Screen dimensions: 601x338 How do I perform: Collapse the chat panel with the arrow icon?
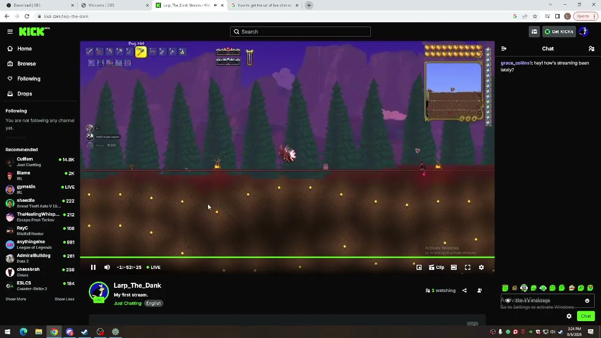coord(504,49)
